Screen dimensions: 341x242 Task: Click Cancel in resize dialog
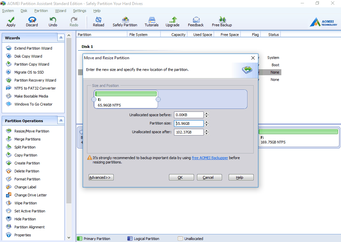click(209, 177)
